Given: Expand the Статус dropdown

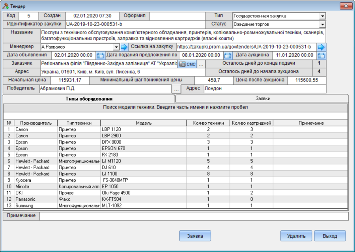Looking at the screenshot, I should pos(323,24).
